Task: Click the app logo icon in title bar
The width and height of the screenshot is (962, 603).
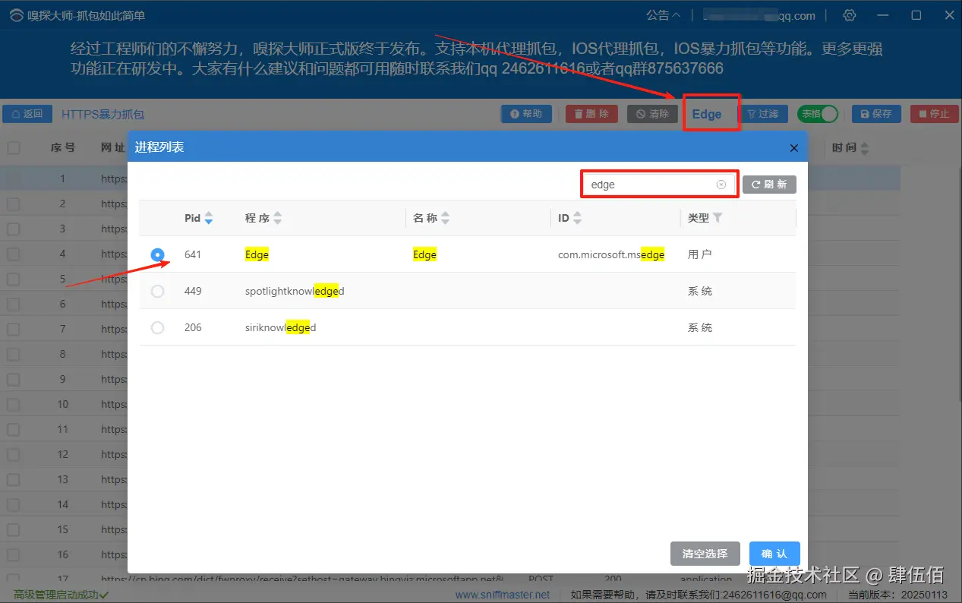Action: 16,15
